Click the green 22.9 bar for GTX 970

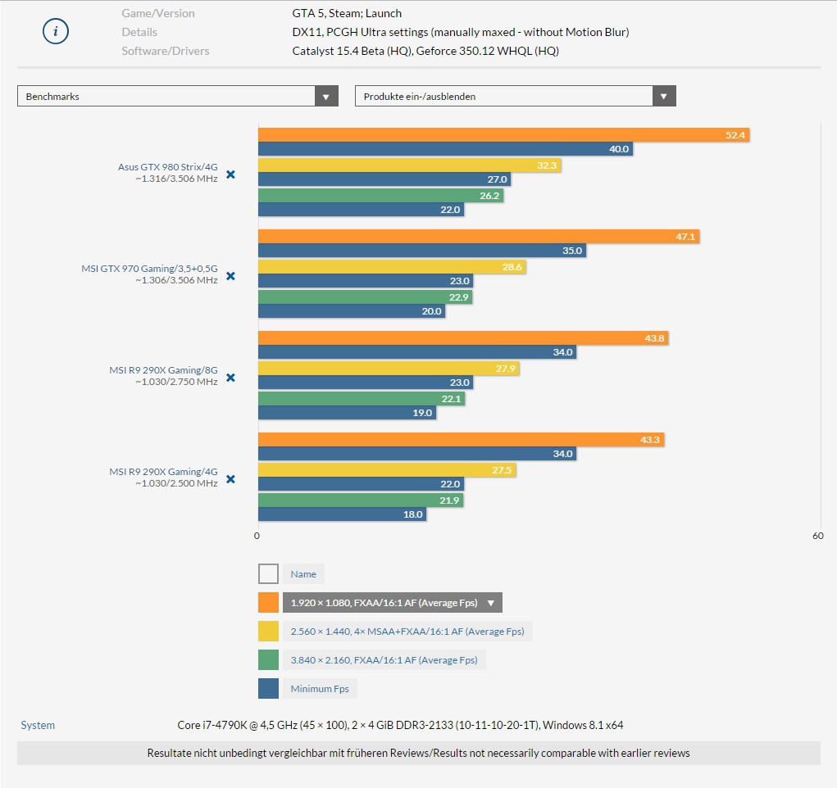coord(366,297)
